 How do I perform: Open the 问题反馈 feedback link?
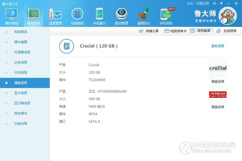pyautogui.click(x=202, y=3)
